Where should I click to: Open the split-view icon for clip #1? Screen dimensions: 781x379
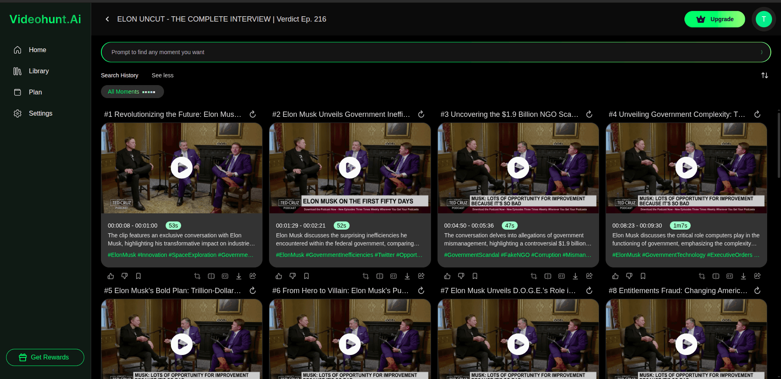point(211,276)
